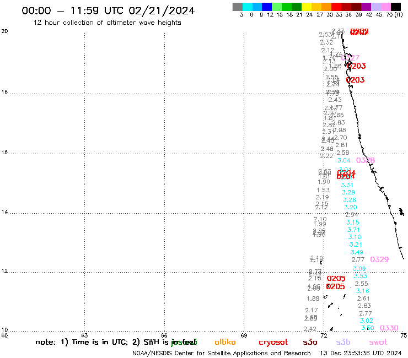Click the gray "2.17" wave height value
408x358 pixels.
312,310
